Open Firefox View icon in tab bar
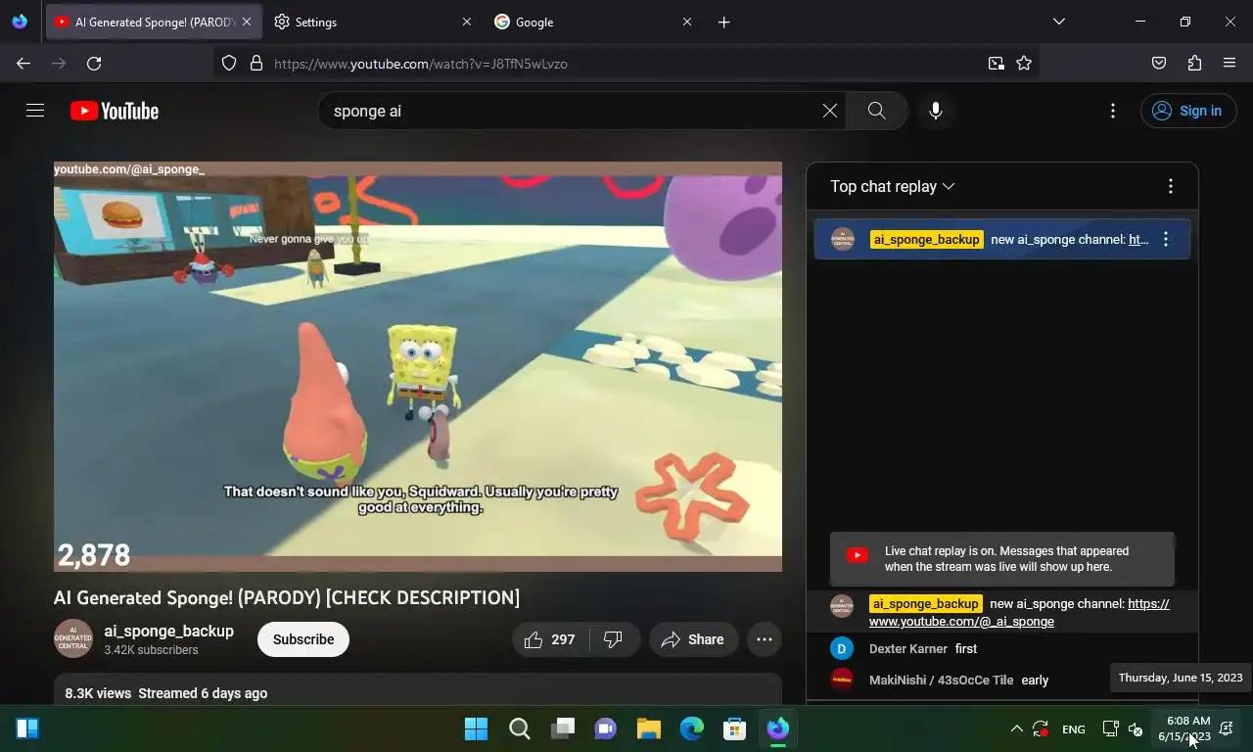1253x752 pixels. pyautogui.click(x=20, y=22)
